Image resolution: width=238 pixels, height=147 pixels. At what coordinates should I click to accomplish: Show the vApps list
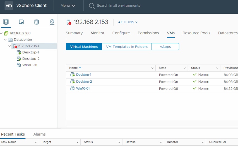(x=165, y=47)
